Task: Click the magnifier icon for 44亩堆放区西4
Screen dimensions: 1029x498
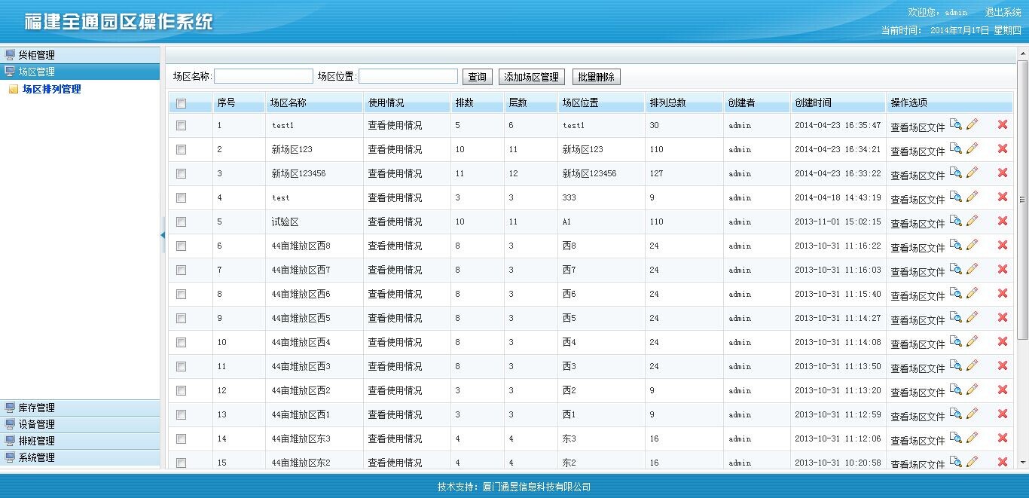Action: 955,342
